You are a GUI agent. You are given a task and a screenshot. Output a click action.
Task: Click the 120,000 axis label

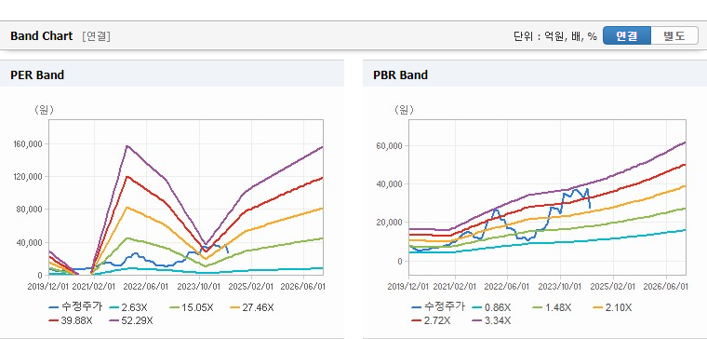point(28,177)
